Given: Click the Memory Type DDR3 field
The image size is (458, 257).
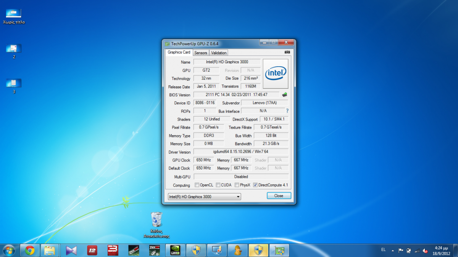Looking at the screenshot, I should click(209, 136).
